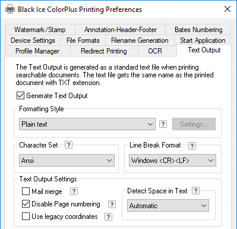
Task: Open help for Disable Page numbering
Action: [112, 204]
